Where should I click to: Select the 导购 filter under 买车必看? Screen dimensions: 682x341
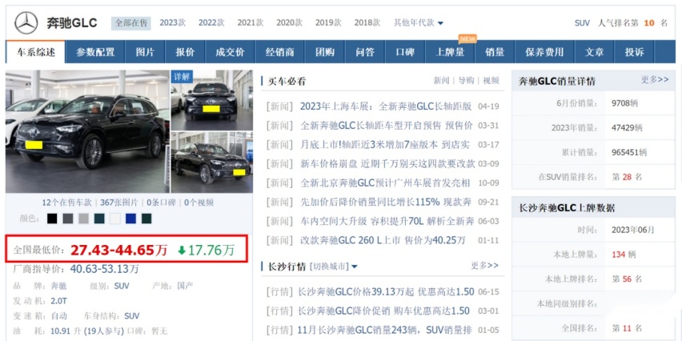466,81
